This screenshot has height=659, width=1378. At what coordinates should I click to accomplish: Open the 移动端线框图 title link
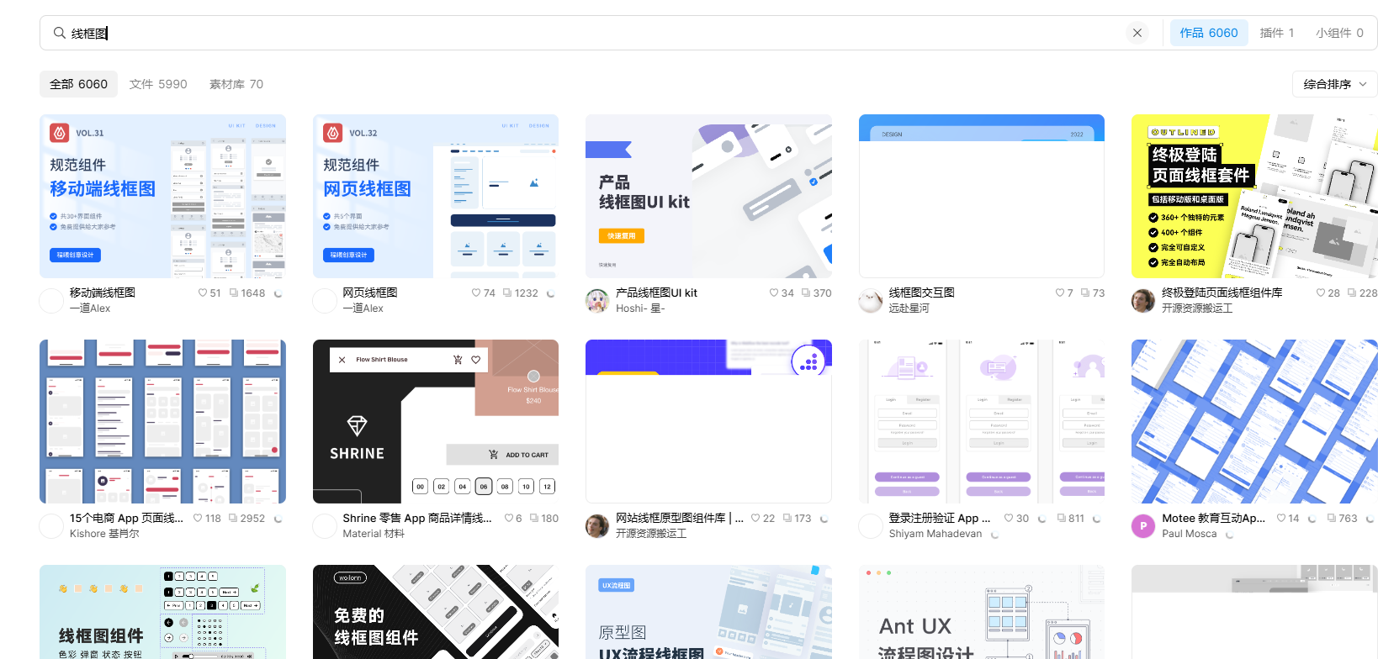[x=103, y=293]
